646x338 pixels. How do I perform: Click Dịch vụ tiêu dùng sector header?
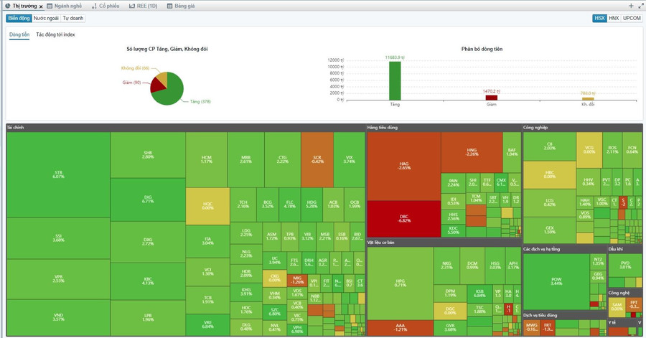(x=564, y=315)
